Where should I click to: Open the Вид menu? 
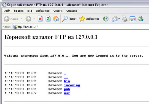pyautogui.click(x=30, y=11)
